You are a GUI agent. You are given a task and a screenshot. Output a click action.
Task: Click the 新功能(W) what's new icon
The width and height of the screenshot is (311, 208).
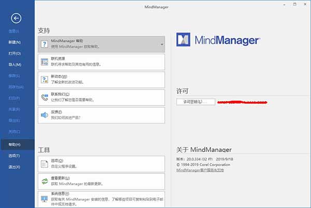click(x=45, y=80)
